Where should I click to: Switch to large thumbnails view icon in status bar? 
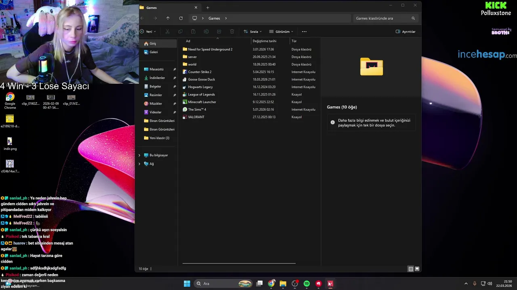417,269
